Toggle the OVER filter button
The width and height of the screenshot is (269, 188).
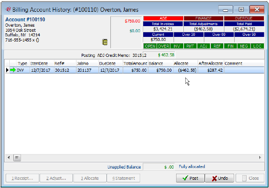[163, 46]
